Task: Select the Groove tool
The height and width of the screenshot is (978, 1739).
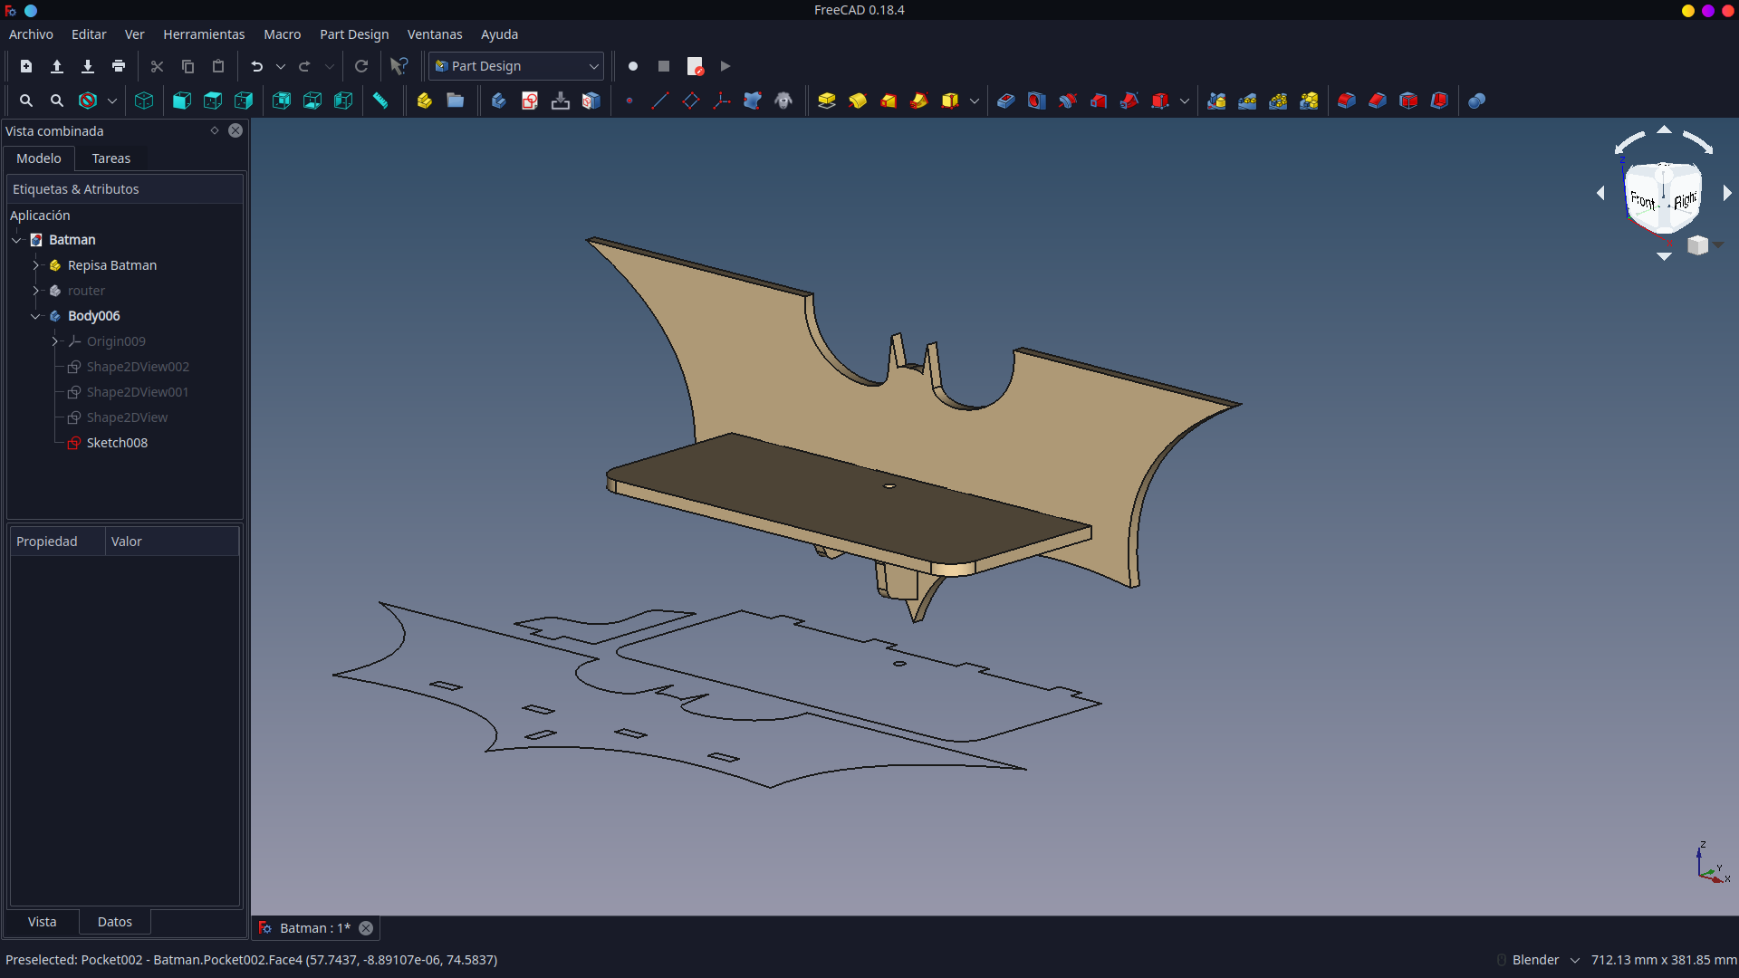Action: click(x=1068, y=101)
